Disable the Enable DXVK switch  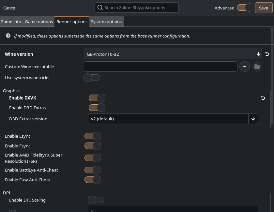(x=97, y=98)
